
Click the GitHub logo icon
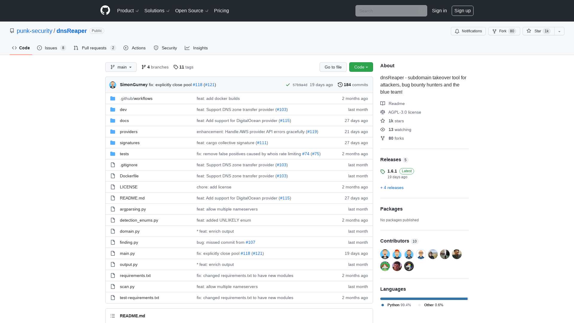pyautogui.click(x=105, y=10)
